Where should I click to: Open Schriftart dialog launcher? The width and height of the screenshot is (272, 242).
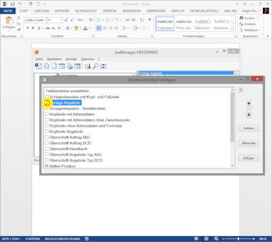point(93,36)
